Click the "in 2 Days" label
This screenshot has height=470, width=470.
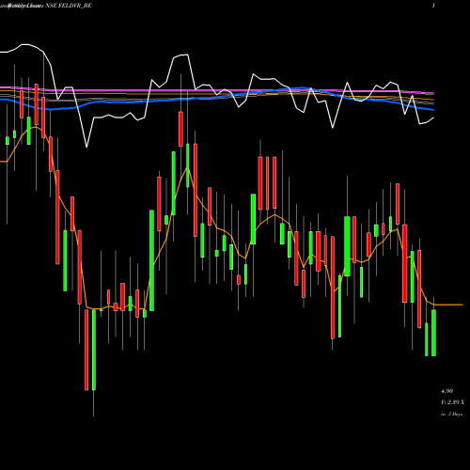pos(451,414)
